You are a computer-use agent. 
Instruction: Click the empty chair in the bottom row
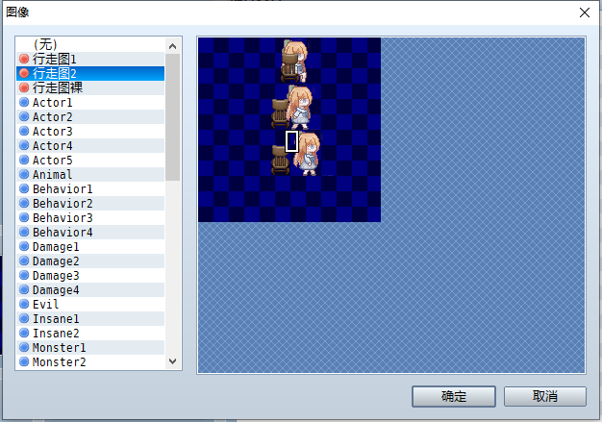click(280, 160)
